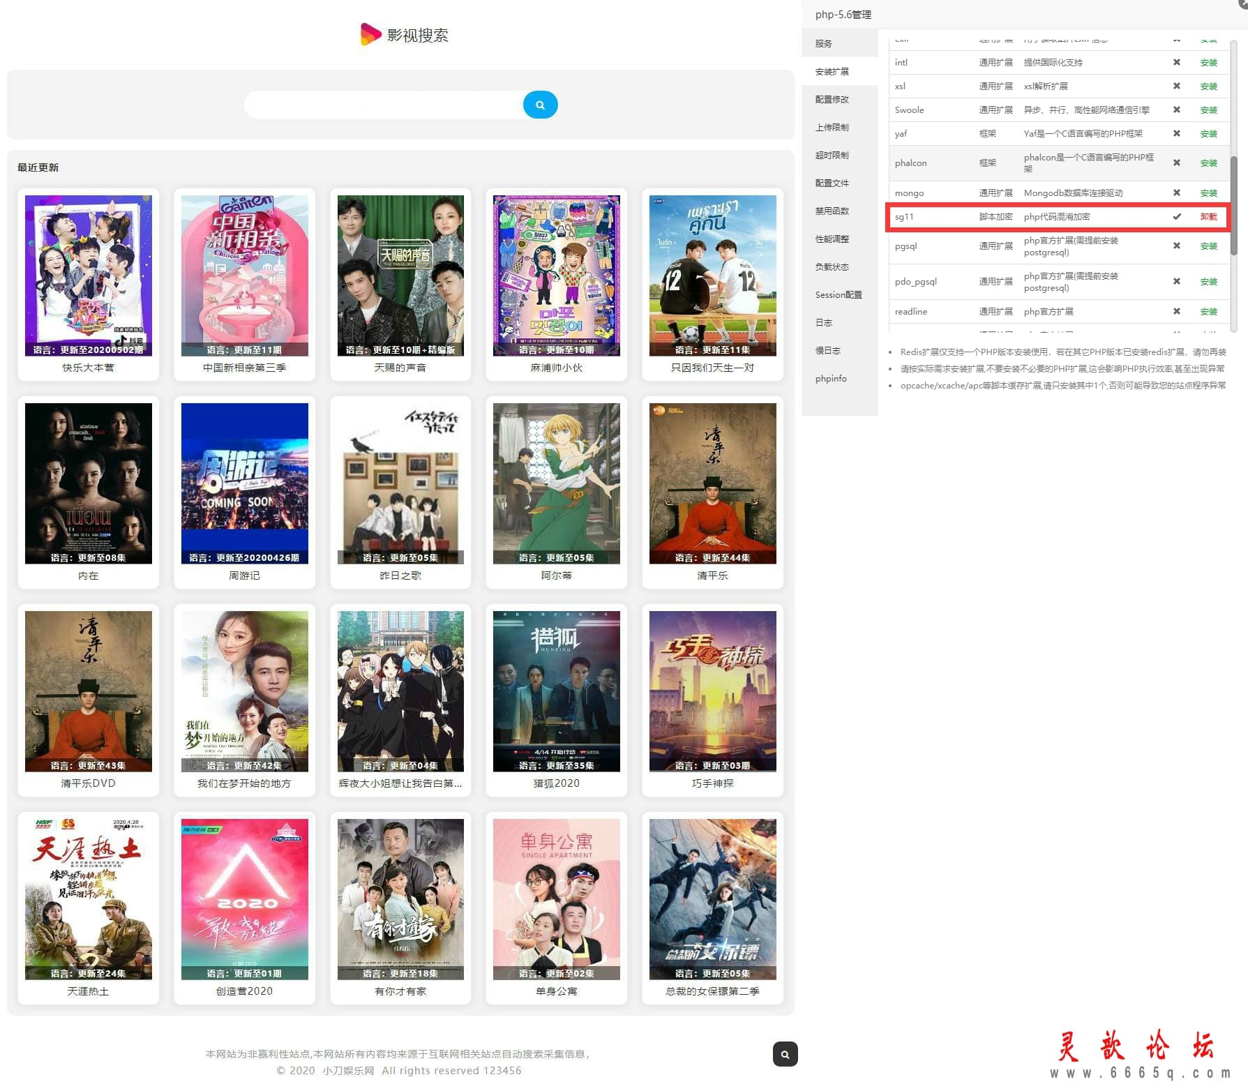The width and height of the screenshot is (1248, 1091).
Task: Open the 天涯热土 poster
Action: [x=89, y=899]
